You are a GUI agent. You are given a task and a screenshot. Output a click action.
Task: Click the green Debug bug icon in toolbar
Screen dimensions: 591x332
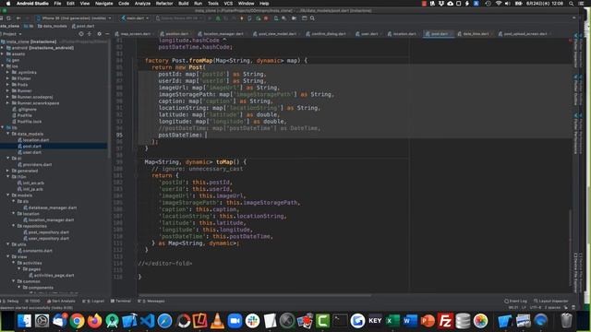218,18
